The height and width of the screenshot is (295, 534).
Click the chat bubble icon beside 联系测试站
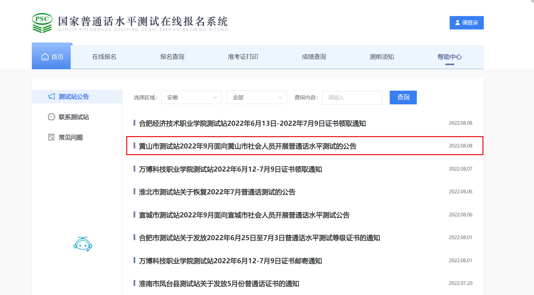52,117
